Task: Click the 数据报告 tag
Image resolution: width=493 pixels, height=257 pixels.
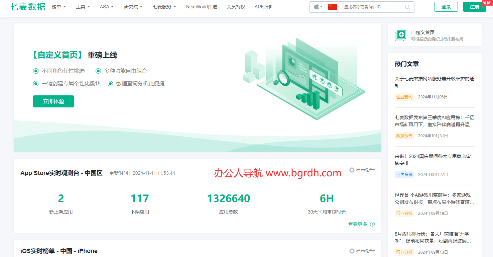Action: [x=404, y=136]
